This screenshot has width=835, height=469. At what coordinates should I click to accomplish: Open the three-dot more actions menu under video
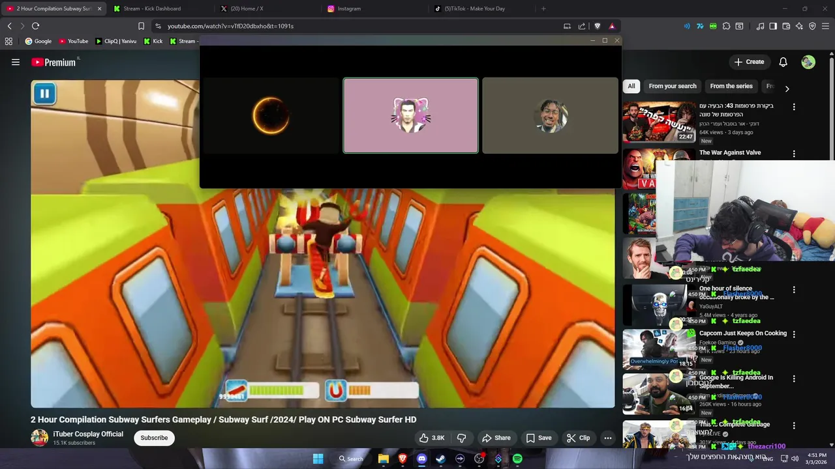pos(607,438)
